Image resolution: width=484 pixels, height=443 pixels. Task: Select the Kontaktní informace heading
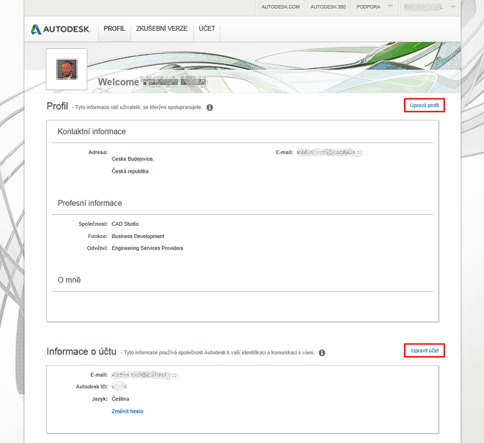(91, 132)
